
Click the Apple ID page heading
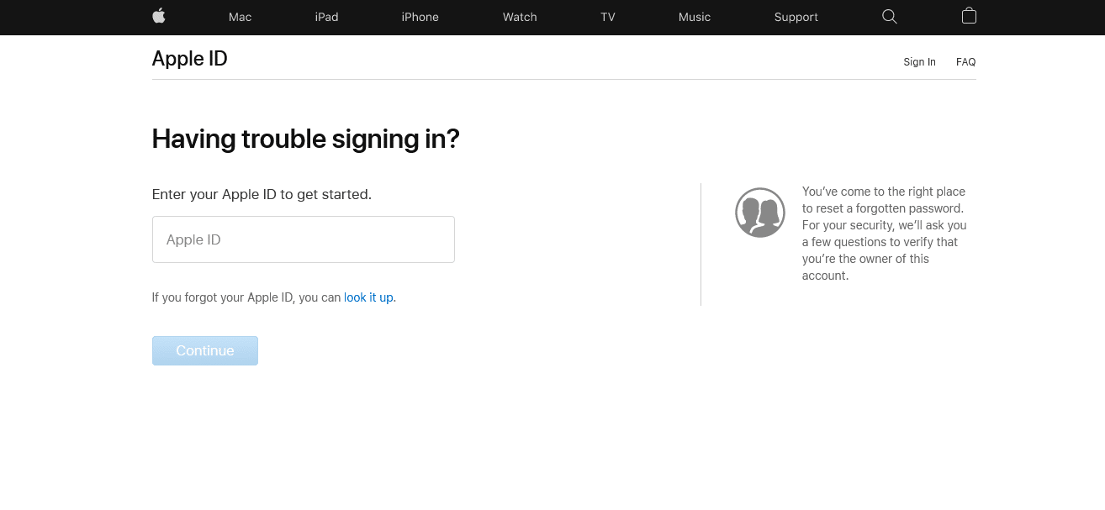tap(189, 58)
